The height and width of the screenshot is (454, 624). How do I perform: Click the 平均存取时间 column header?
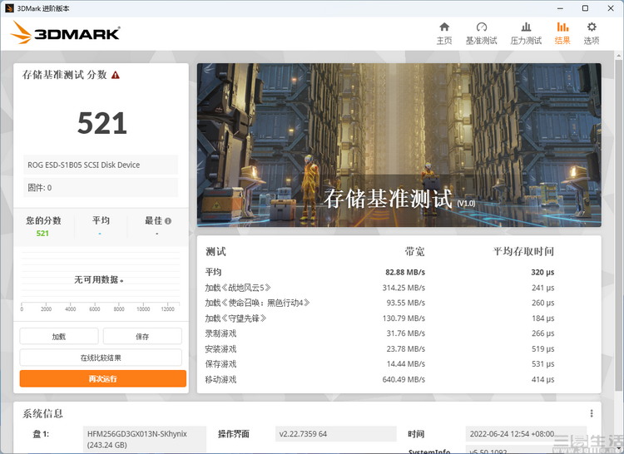[523, 251]
